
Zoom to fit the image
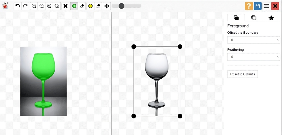(x=57, y=6)
